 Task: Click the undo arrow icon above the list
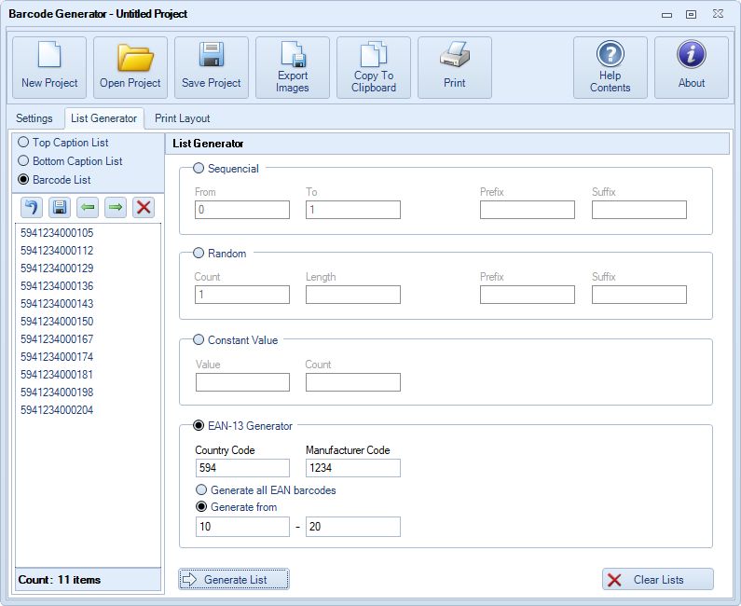(x=31, y=207)
